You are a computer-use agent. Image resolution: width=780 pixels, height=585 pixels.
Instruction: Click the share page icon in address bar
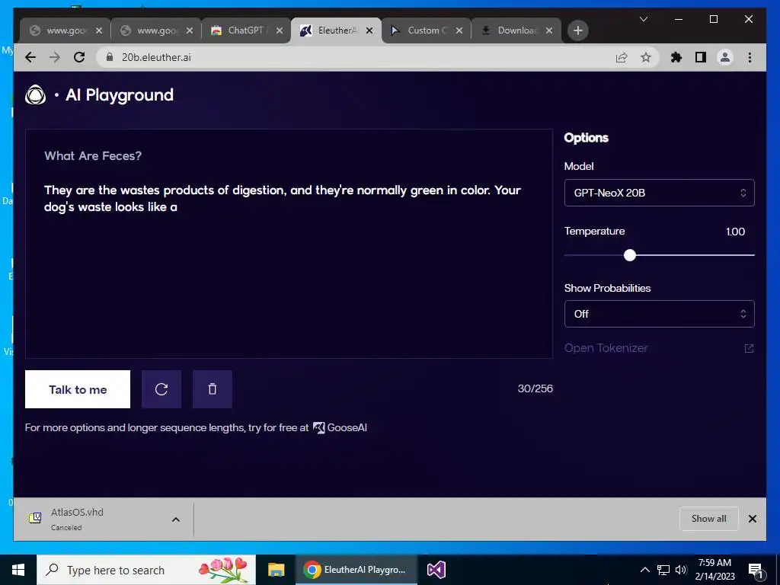(622, 58)
